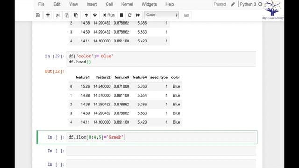Click the kernel idle circle indicator
The height and width of the screenshot is (168, 299).
pyautogui.click(x=260, y=4)
